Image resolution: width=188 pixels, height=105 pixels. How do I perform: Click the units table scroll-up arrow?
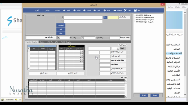coord(29,49)
